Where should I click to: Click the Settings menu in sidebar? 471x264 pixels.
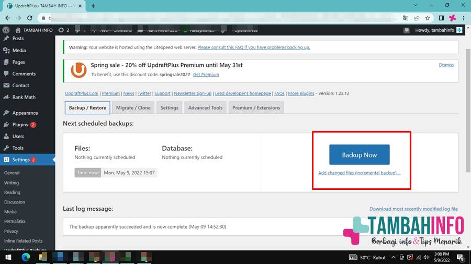tap(21, 160)
